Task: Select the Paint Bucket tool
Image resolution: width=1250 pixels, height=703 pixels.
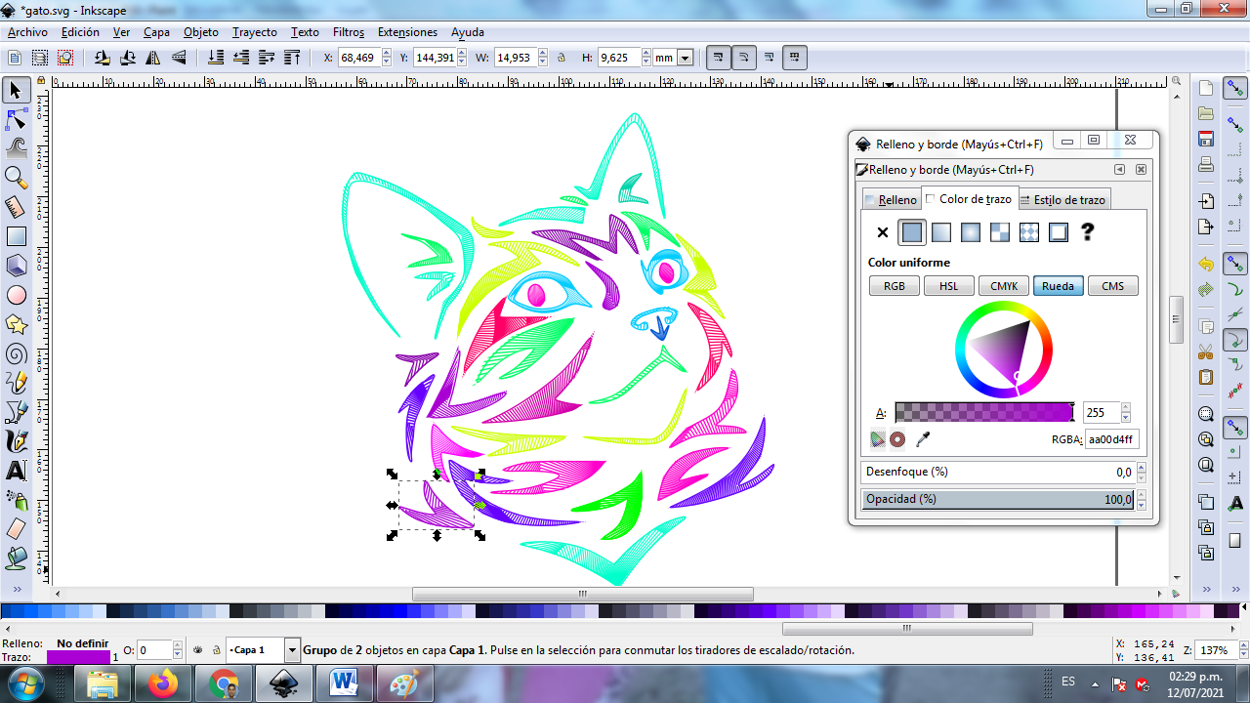Action: click(x=16, y=558)
